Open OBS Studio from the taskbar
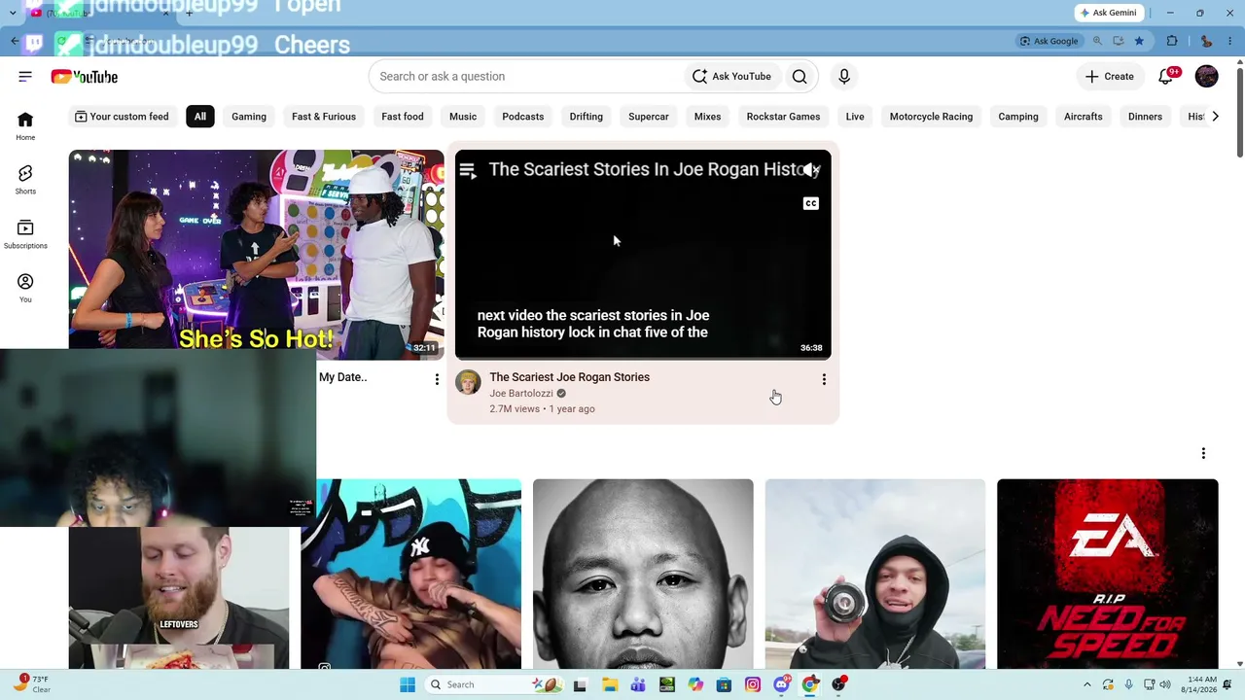This screenshot has height=700, width=1245. (x=838, y=684)
